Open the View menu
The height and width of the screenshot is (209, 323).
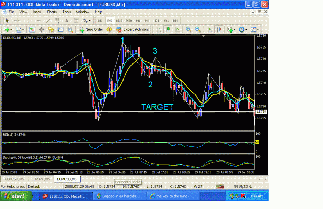pos(23,12)
